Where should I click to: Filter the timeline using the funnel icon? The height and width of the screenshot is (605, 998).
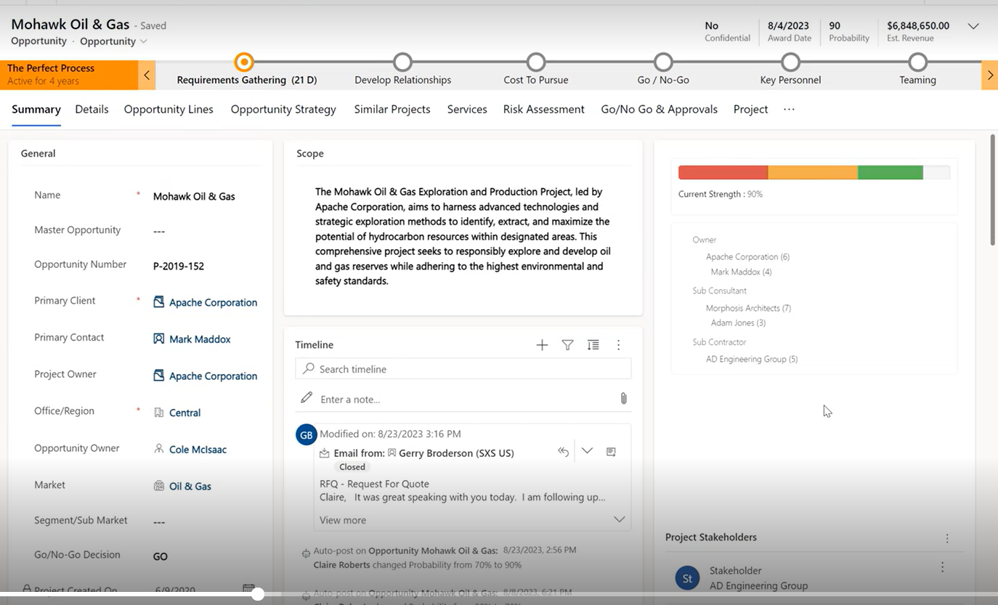pos(567,345)
